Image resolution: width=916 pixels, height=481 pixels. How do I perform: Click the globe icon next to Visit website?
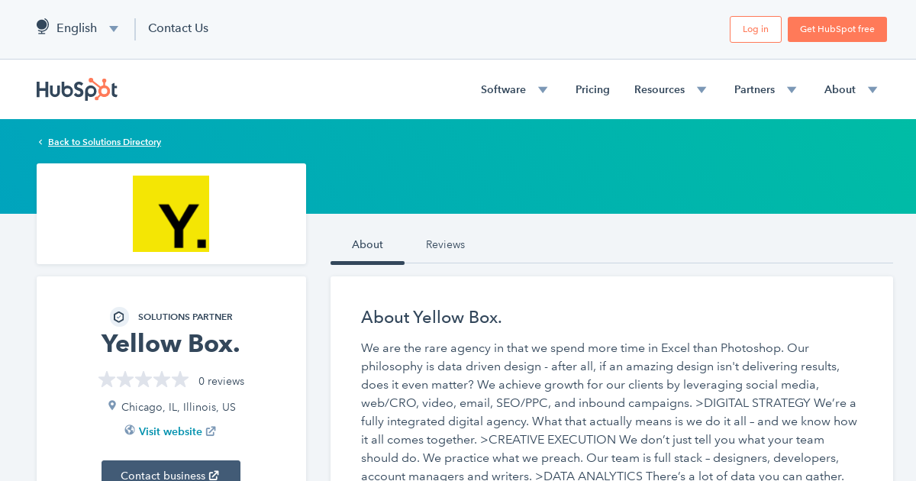pos(130,431)
